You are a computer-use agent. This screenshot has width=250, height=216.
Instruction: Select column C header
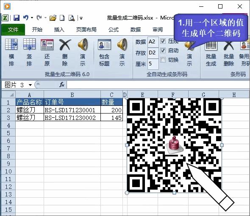click(111, 95)
